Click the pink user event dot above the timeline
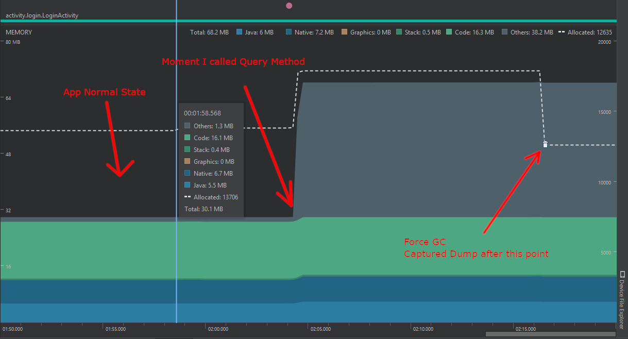Image resolution: width=628 pixels, height=339 pixels. 288,5
